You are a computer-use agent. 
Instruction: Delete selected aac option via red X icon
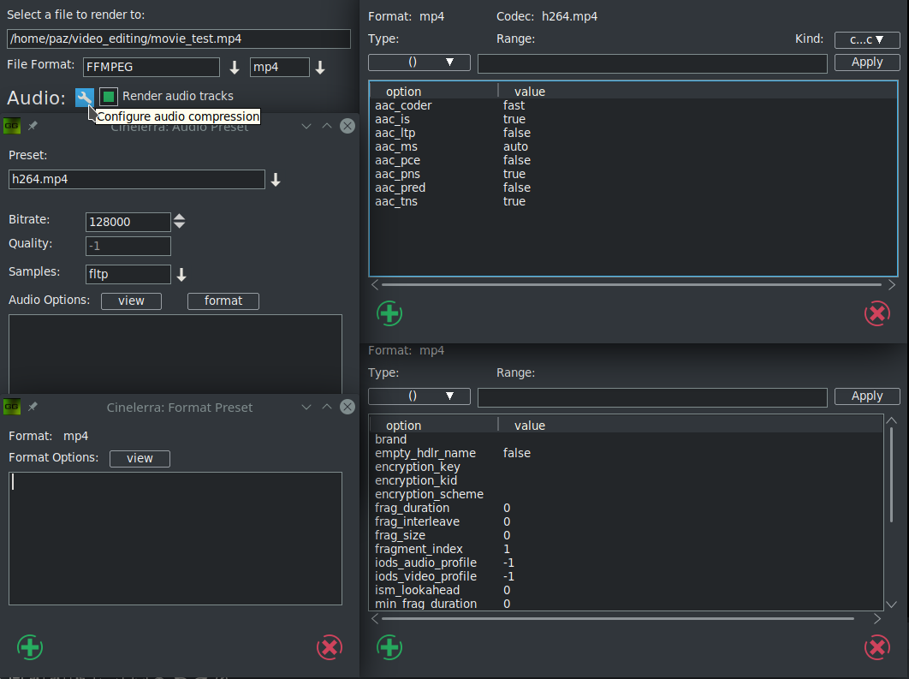tap(876, 313)
